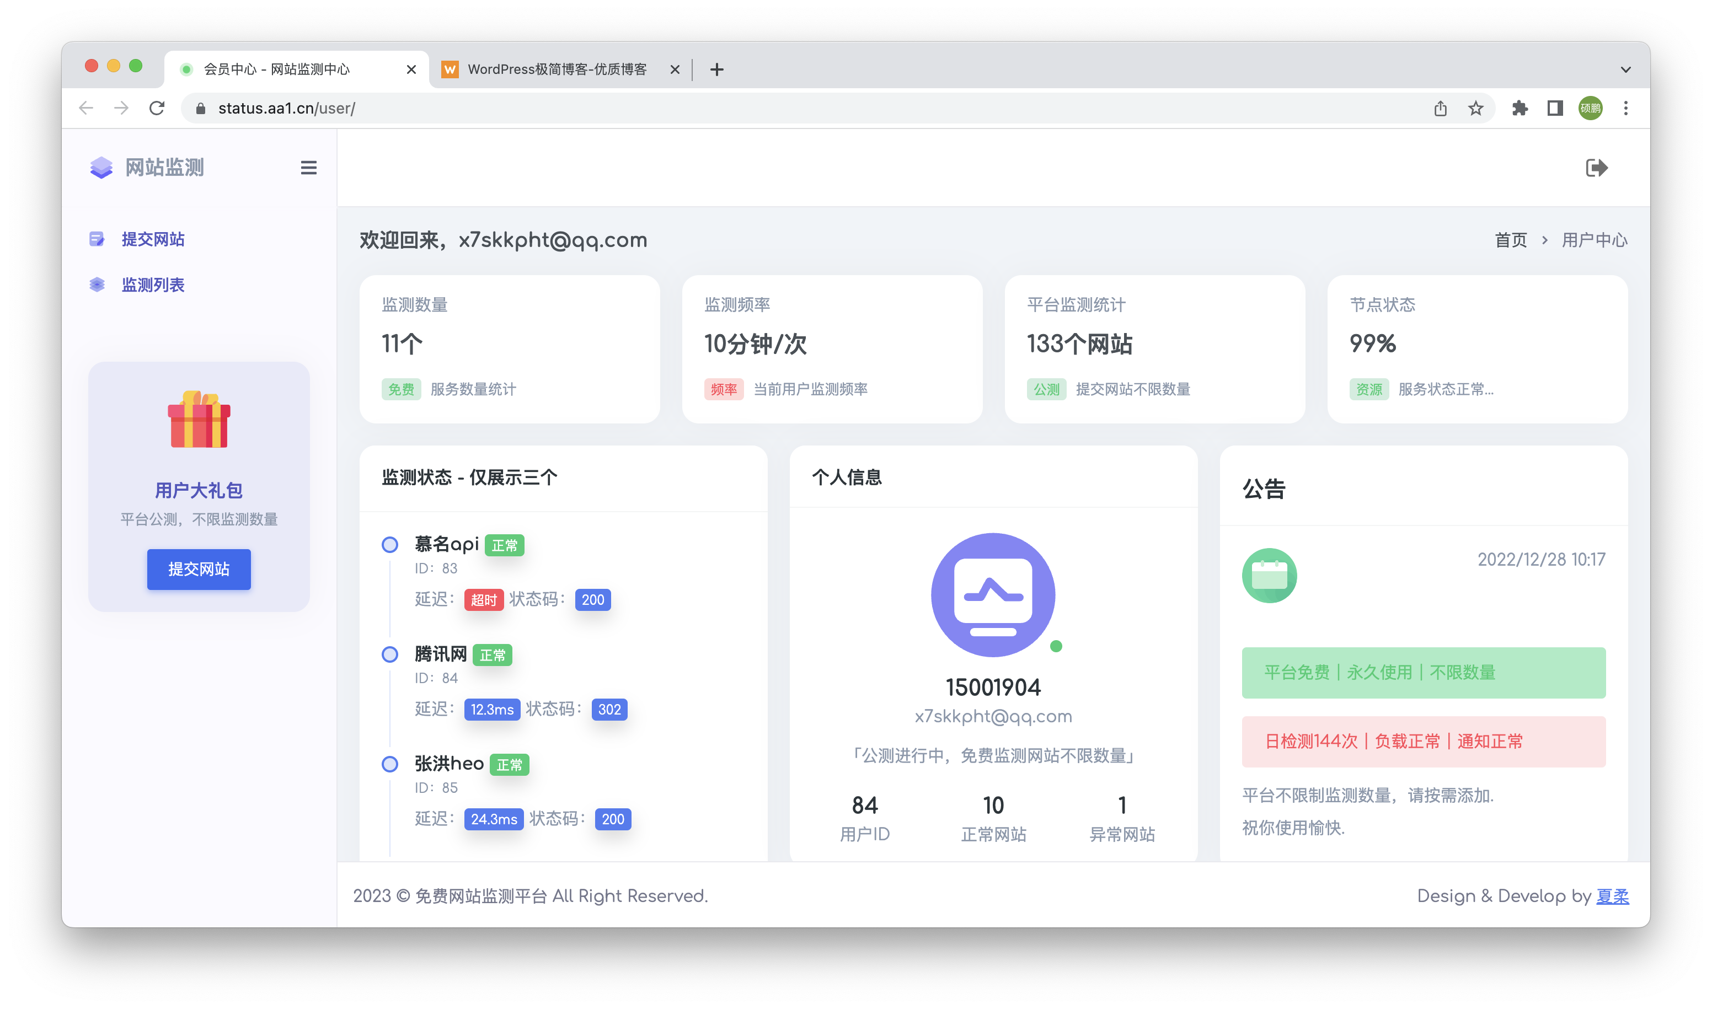Screen dimensions: 1712x1009
Task: Reload the page with refresh icon
Action: tap(157, 108)
